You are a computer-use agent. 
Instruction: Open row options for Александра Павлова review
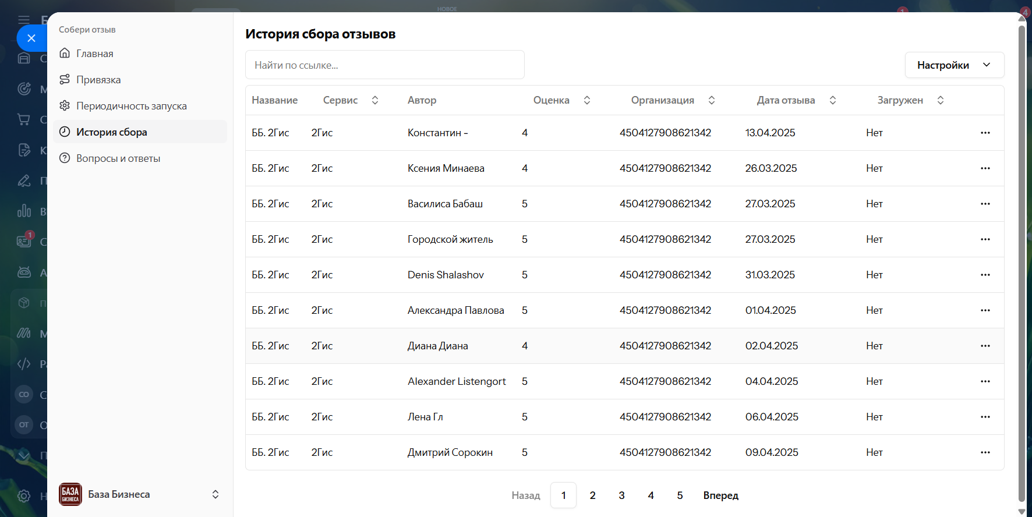(x=985, y=310)
